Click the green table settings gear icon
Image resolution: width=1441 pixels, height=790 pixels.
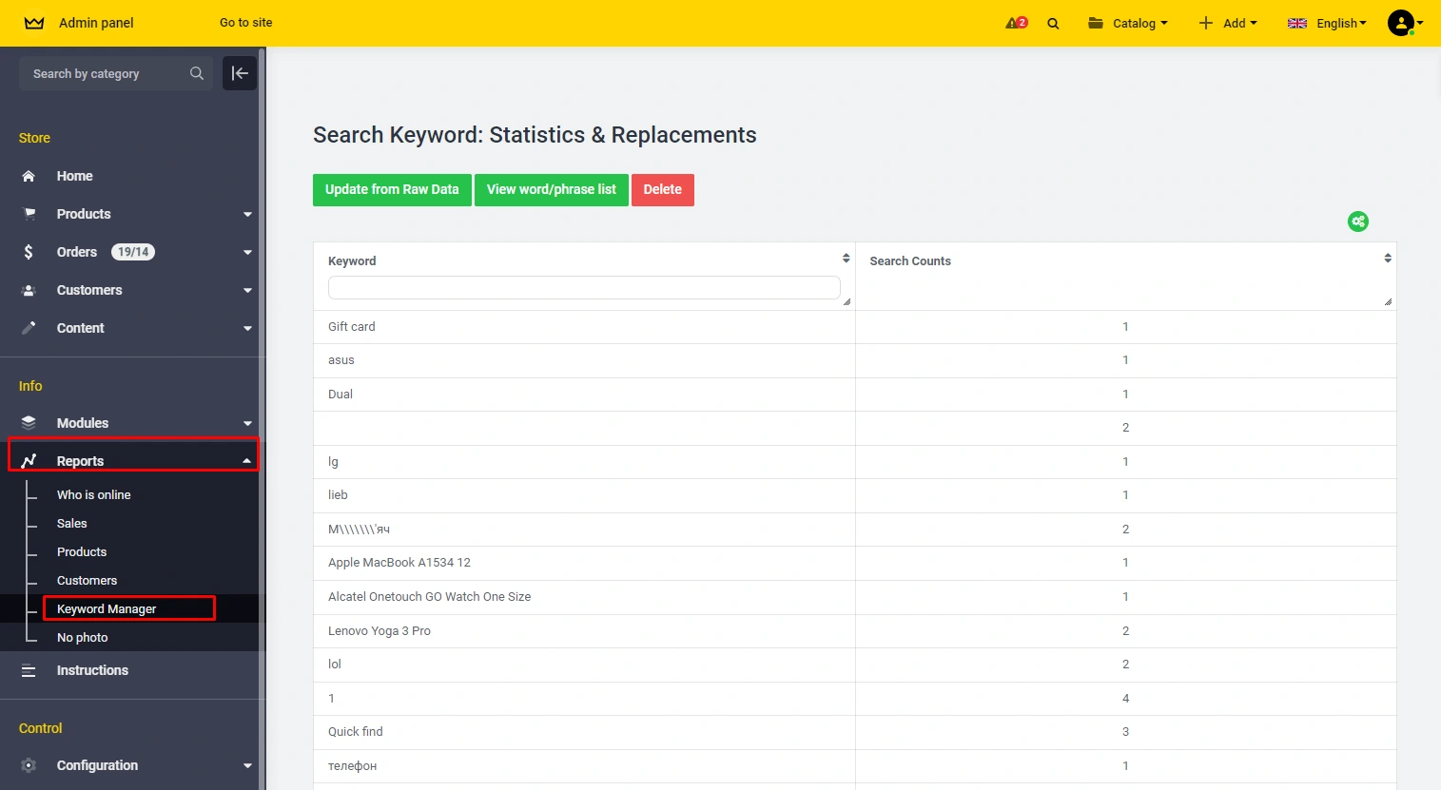point(1357,222)
